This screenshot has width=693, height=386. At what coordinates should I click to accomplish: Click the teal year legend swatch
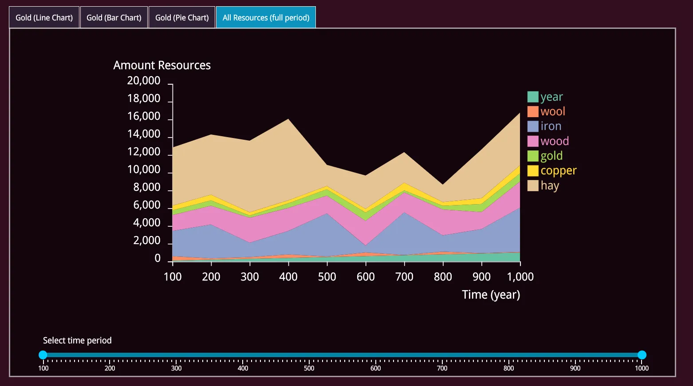coord(533,97)
